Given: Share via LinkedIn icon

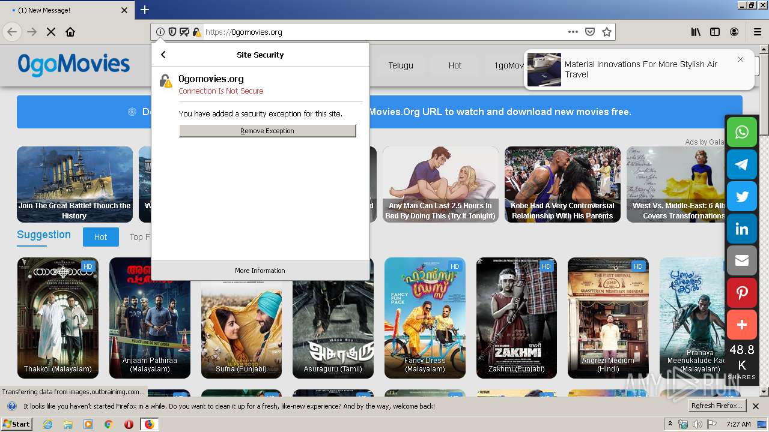Looking at the screenshot, I should (742, 229).
